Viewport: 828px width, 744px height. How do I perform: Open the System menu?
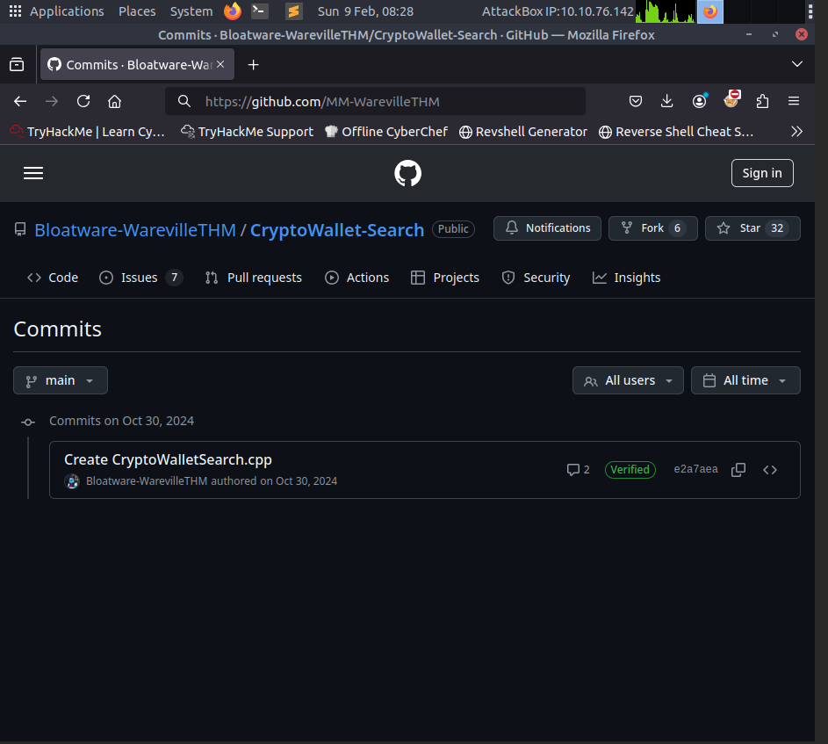(x=191, y=11)
